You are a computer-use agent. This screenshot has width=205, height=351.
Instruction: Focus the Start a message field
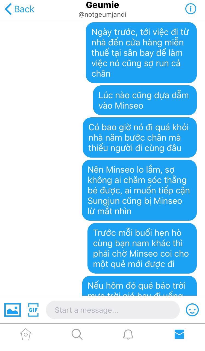pyautogui.click(x=113, y=310)
